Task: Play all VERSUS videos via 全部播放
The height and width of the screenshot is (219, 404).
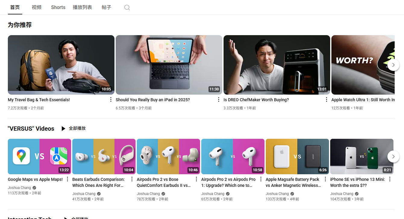Action: (x=74, y=128)
